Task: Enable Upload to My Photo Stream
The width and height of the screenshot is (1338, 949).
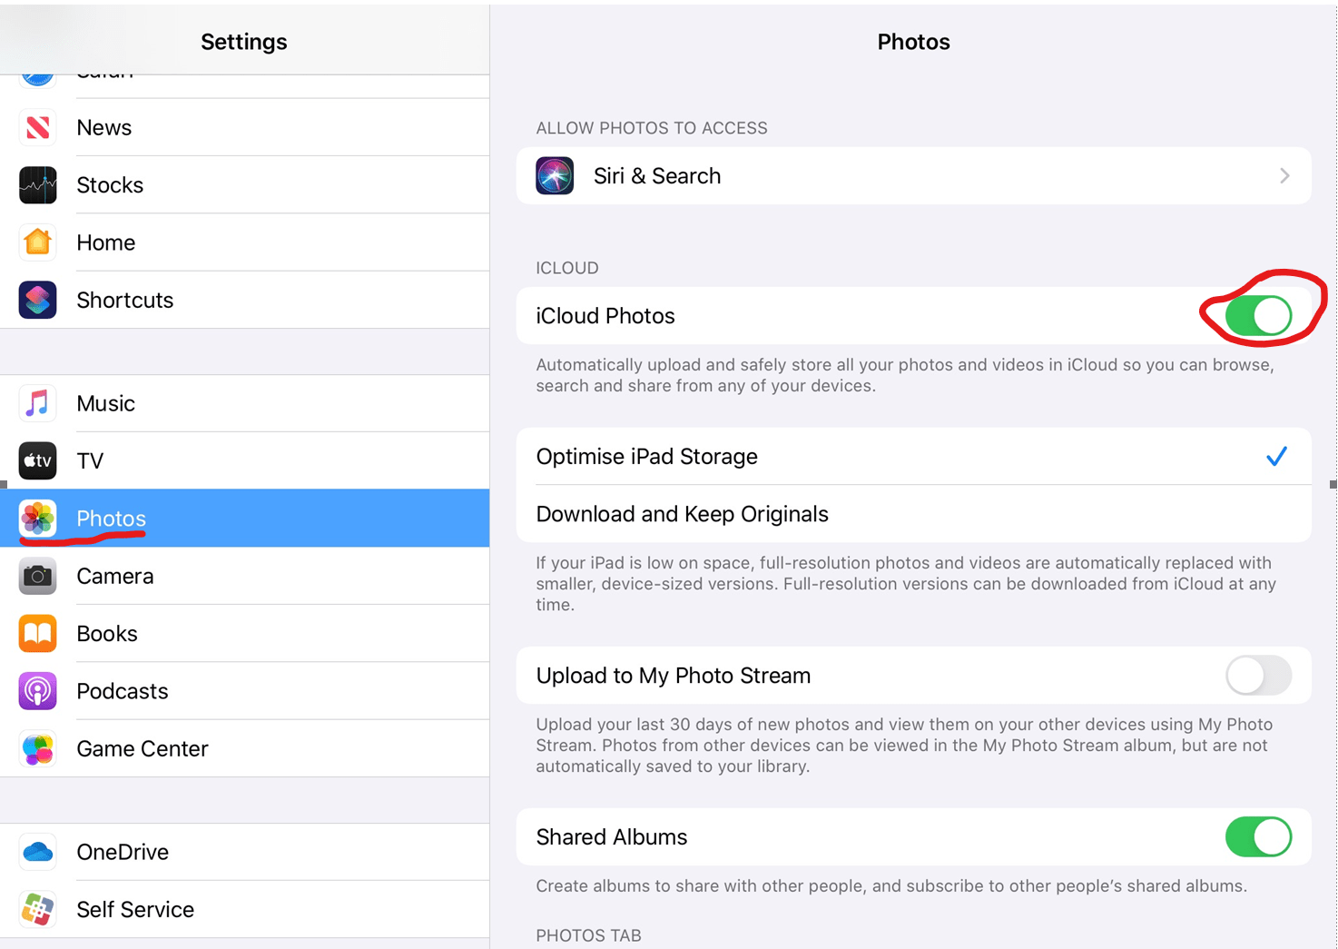Action: click(1258, 676)
